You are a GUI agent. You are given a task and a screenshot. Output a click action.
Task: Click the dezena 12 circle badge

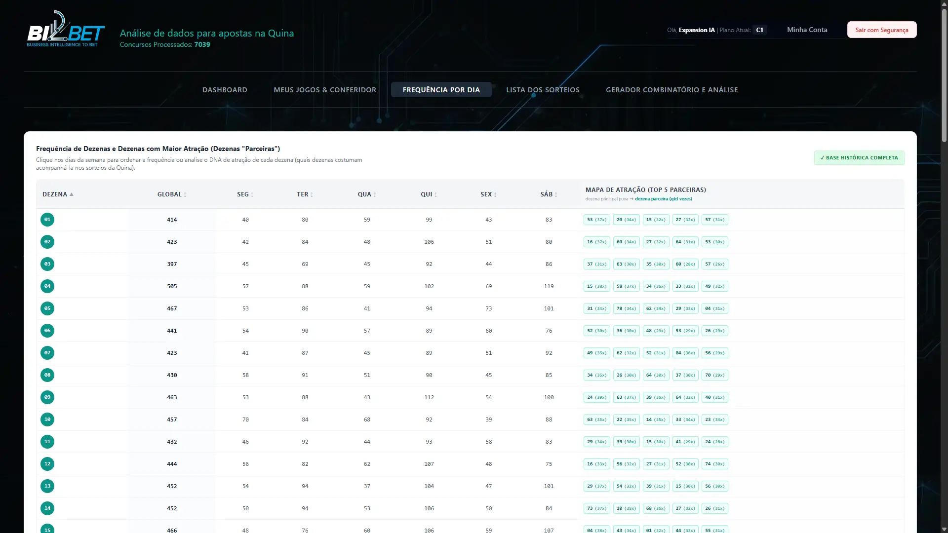(x=47, y=464)
